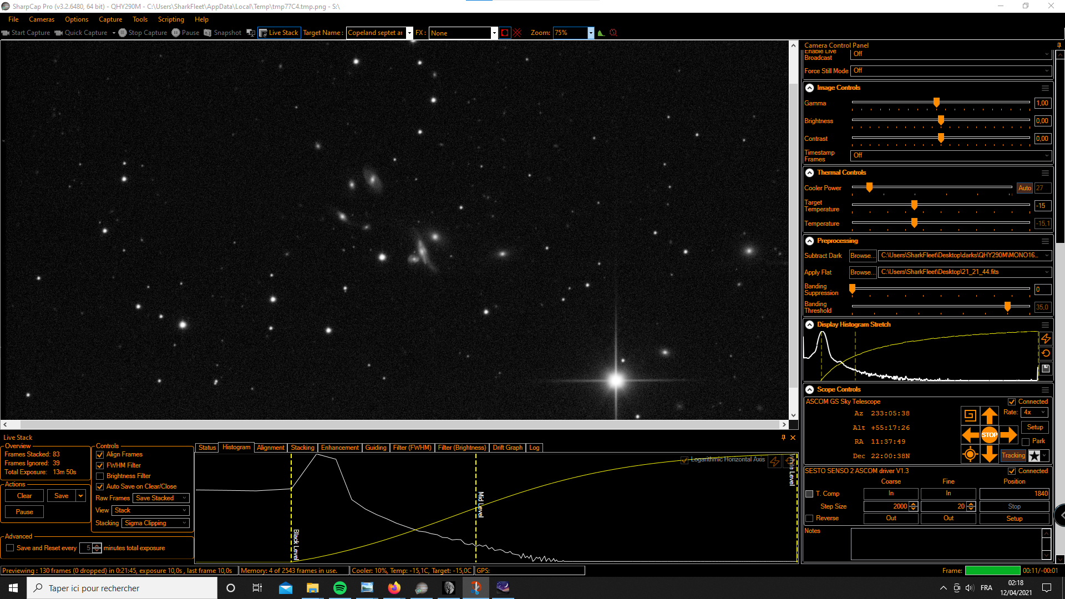Toggle the telescope Park checkbox

tap(1026, 441)
